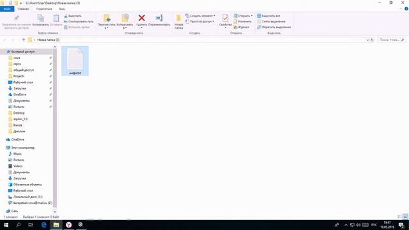The height and width of the screenshot is (230, 409).
Task: Open общий доступ folder in sidebar
Action: click(x=24, y=70)
